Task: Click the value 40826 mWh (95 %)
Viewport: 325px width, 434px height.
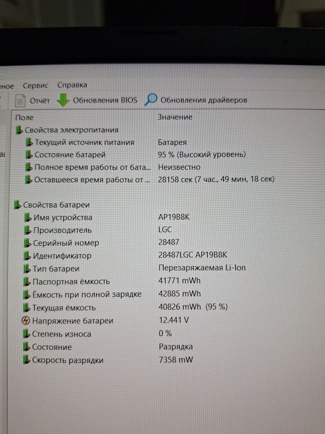Action: (x=193, y=307)
